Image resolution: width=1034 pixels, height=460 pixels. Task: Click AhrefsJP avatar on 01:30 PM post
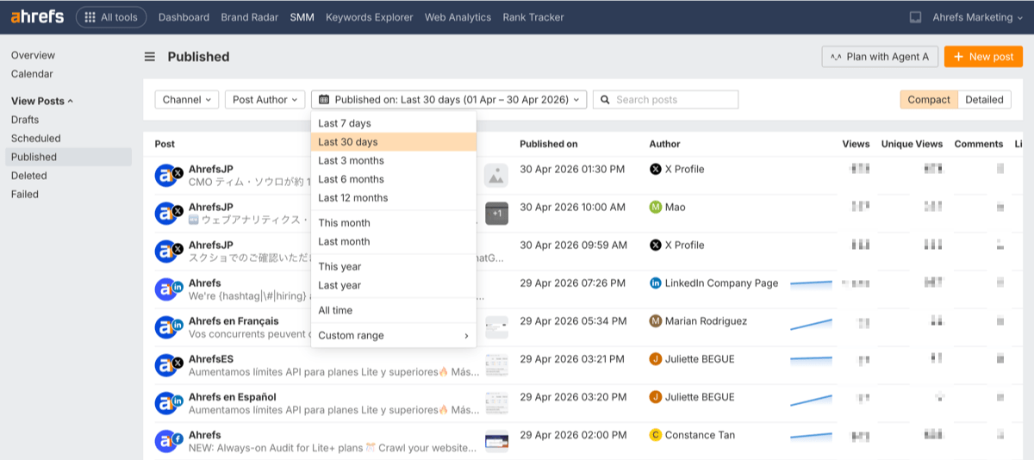(x=168, y=176)
